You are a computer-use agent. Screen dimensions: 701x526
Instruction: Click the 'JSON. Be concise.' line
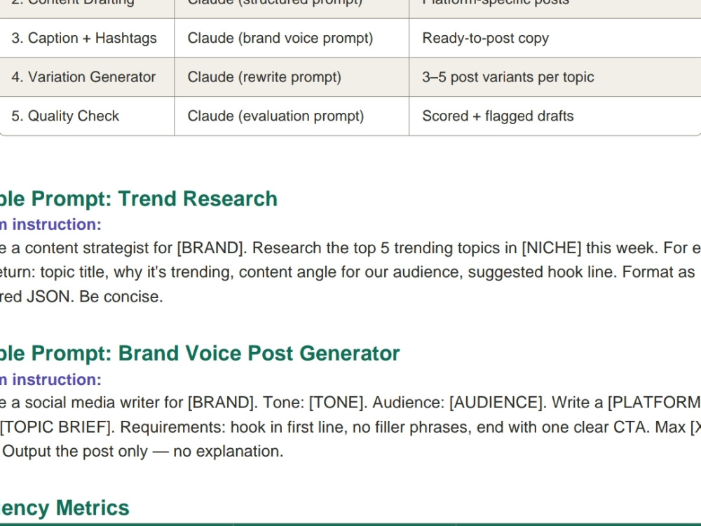tap(95, 297)
